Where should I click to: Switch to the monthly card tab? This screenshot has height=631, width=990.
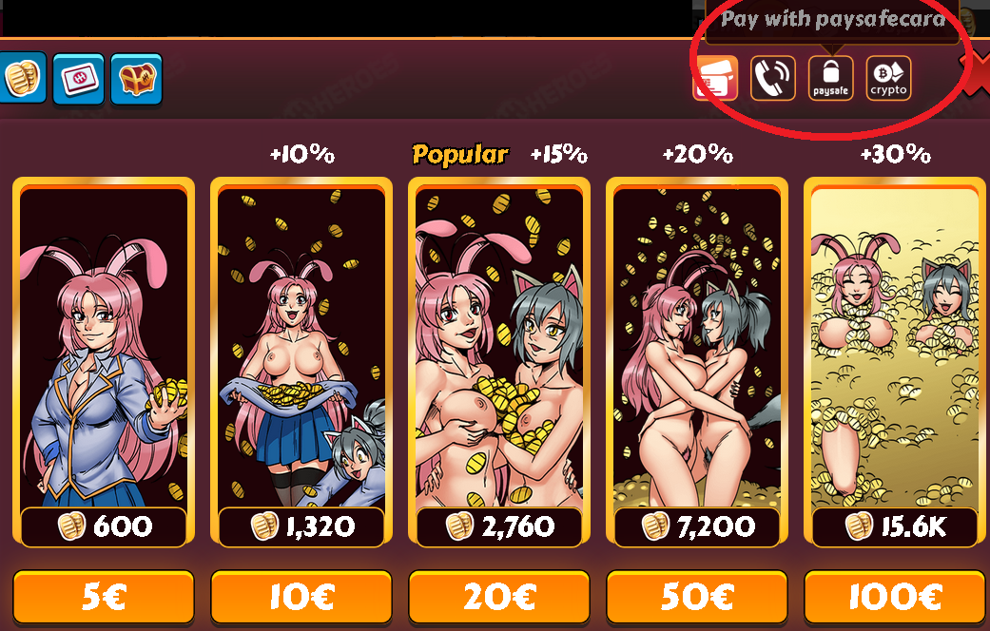coord(78,79)
